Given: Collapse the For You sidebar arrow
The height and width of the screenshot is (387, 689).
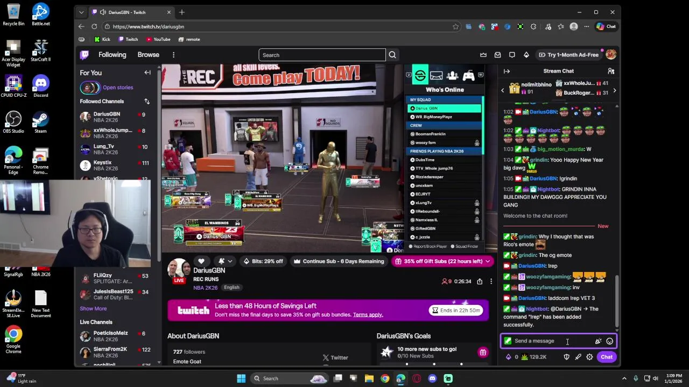Looking at the screenshot, I should (x=147, y=73).
